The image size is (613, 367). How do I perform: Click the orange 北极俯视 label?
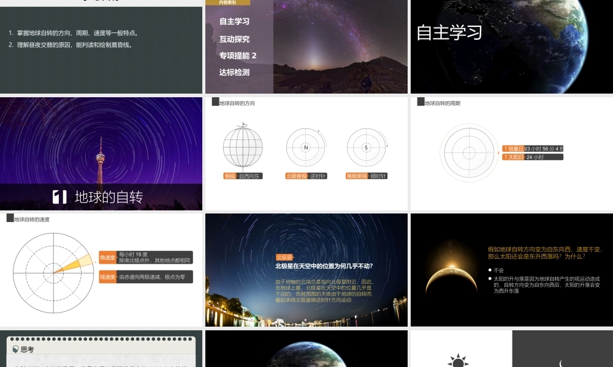click(x=296, y=176)
